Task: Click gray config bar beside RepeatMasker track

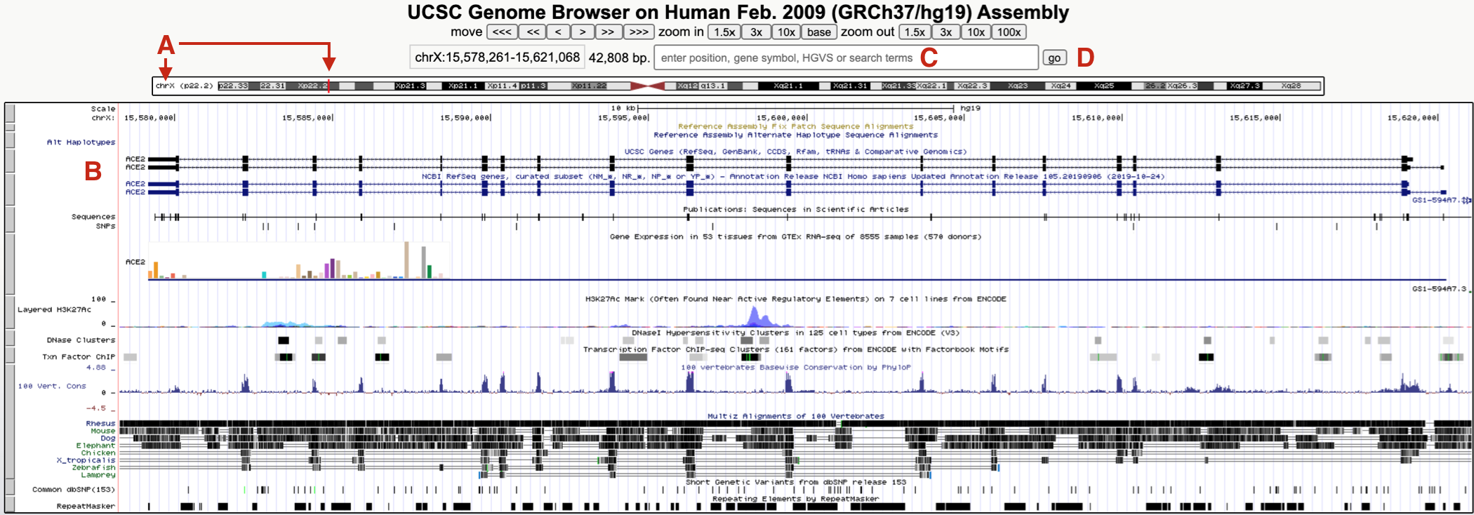Action: pos(10,506)
